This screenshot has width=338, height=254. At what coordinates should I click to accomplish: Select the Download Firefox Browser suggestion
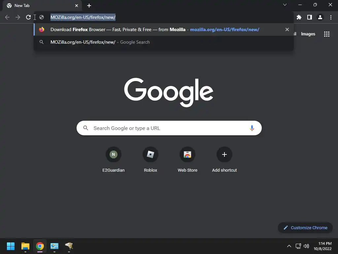coord(164,29)
